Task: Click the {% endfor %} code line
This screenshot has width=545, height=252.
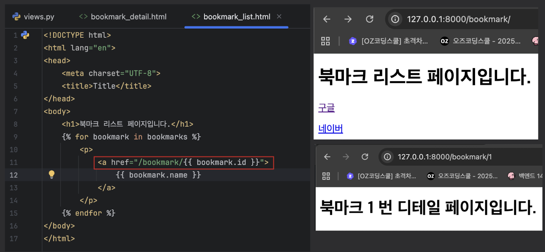Action: coord(89,213)
